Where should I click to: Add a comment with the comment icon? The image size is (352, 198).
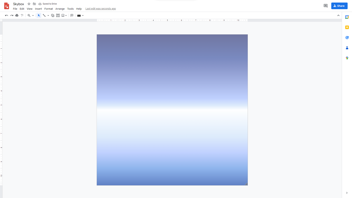point(71,15)
